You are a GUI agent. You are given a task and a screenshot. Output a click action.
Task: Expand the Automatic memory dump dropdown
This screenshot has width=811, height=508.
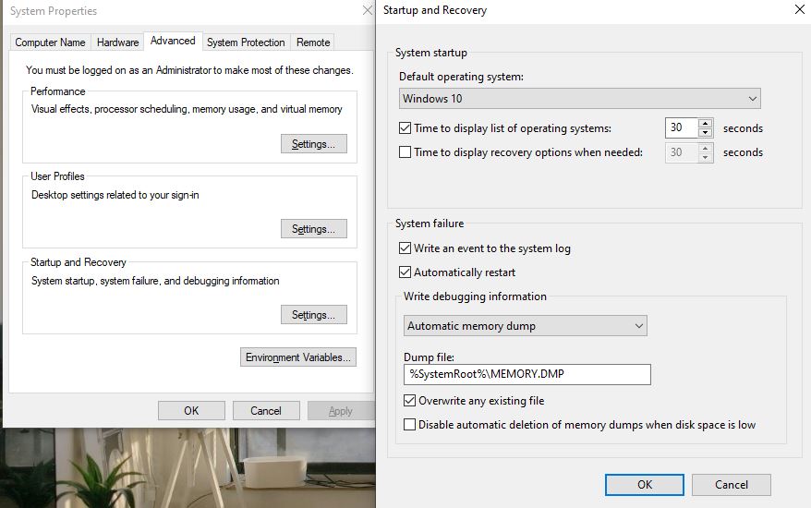525,326
